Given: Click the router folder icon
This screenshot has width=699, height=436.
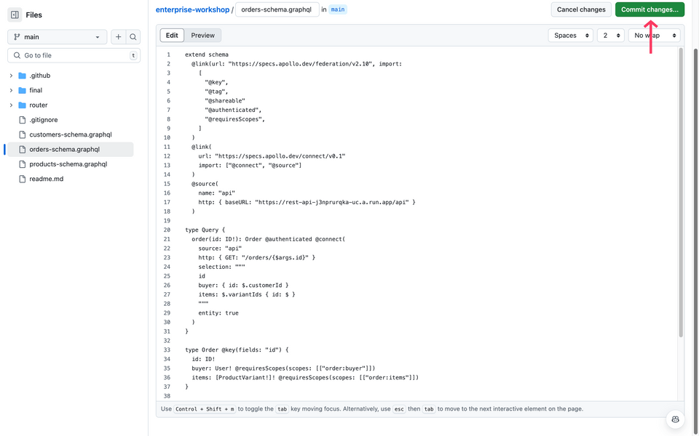Looking at the screenshot, I should point(22,105).
